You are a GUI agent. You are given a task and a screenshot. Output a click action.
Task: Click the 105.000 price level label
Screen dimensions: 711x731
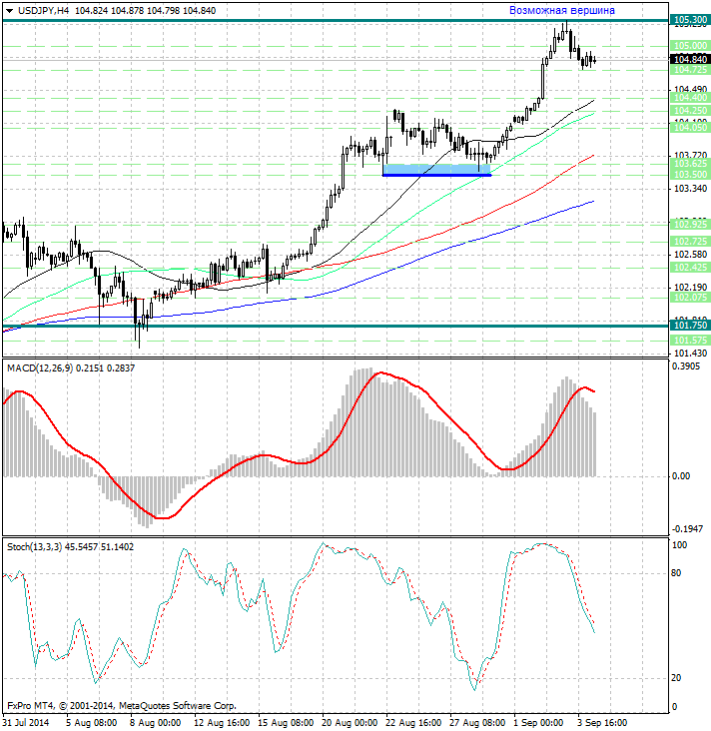pyautogui.click(x=690, y=46)
